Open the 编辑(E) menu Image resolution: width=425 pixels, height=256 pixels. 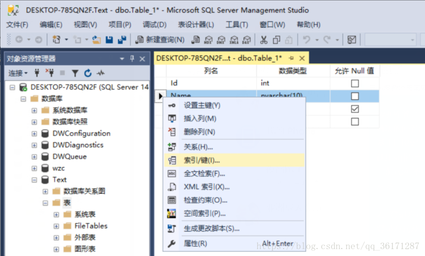click(51, 25)
